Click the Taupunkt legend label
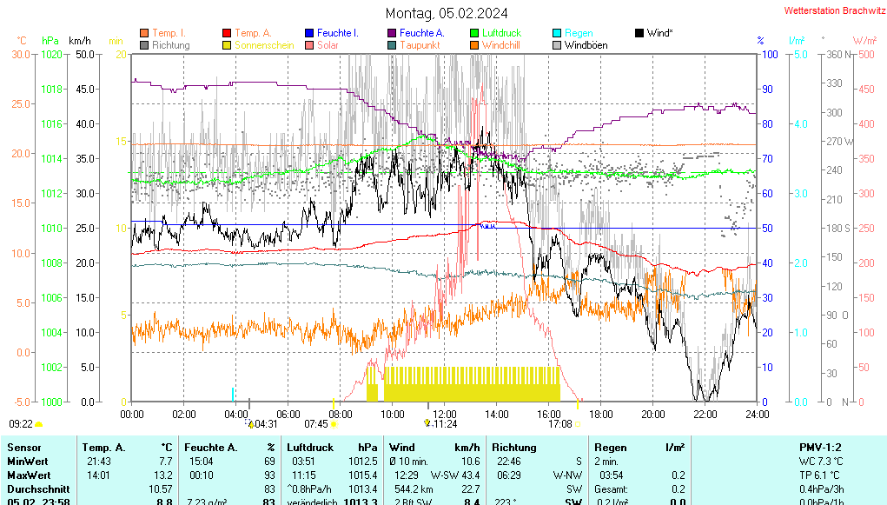 pos(422,45)
